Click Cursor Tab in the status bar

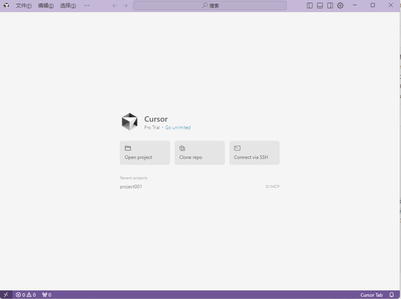point(371,295)
